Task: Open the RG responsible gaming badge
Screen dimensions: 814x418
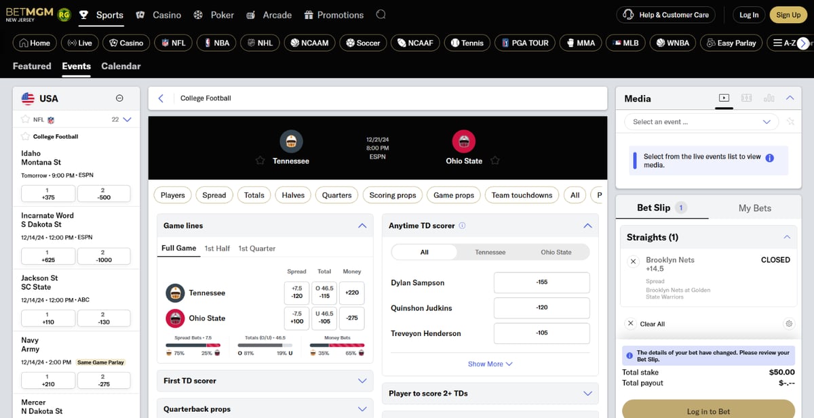Action: click(x=64, y=14)
